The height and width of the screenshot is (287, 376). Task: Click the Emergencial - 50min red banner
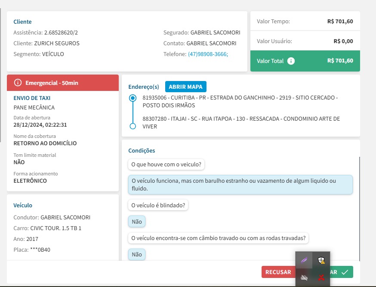[x=63, y=83]
